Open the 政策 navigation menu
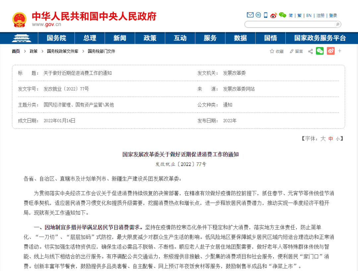This screenshot has width=358, height=271. 150,38
